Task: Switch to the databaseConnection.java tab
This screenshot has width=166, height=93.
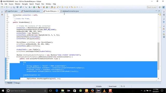Action: pyautogui.click(x=70, y=11)
